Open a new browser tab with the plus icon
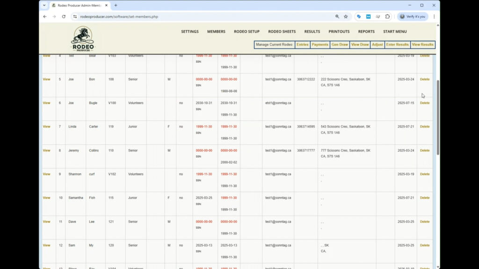The height and width of the screenshot is (269, 479). (116, 5)
